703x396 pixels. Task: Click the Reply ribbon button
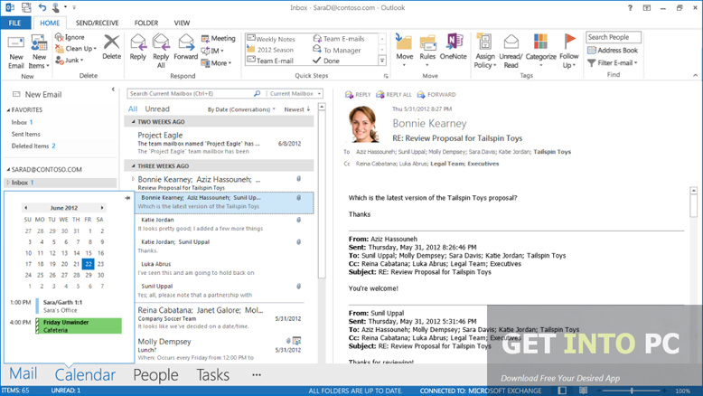pos(138,48)
